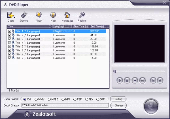Viewport: 170px width, 119px height.
Task: Skip to previous chapter button
Action: (x=135, y=81)
